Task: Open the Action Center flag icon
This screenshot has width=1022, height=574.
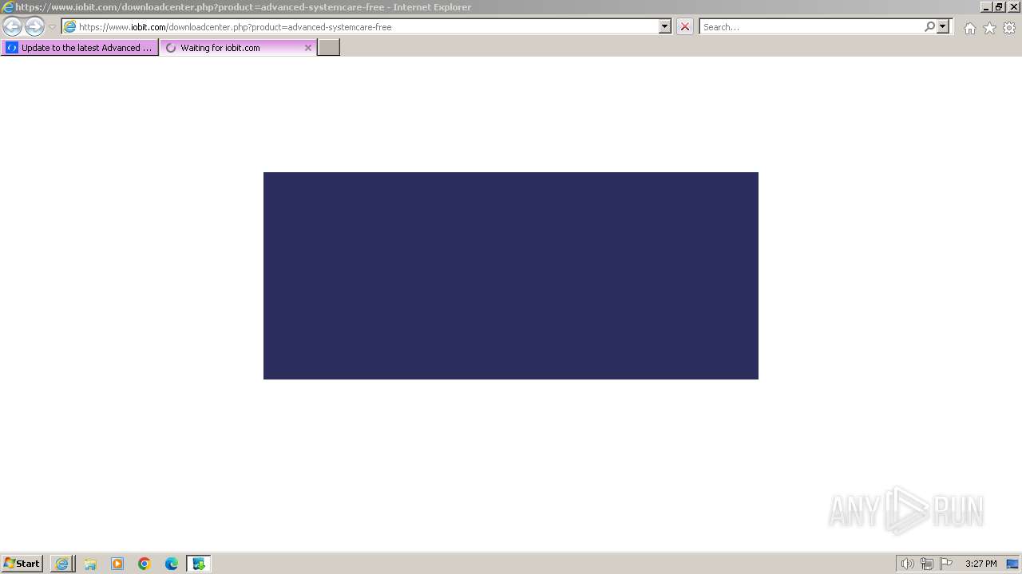Action: 946,564
